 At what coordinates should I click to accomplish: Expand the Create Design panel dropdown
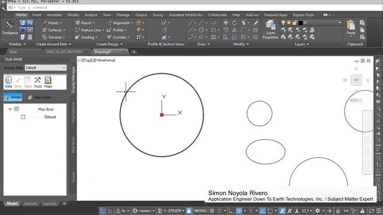110,44
